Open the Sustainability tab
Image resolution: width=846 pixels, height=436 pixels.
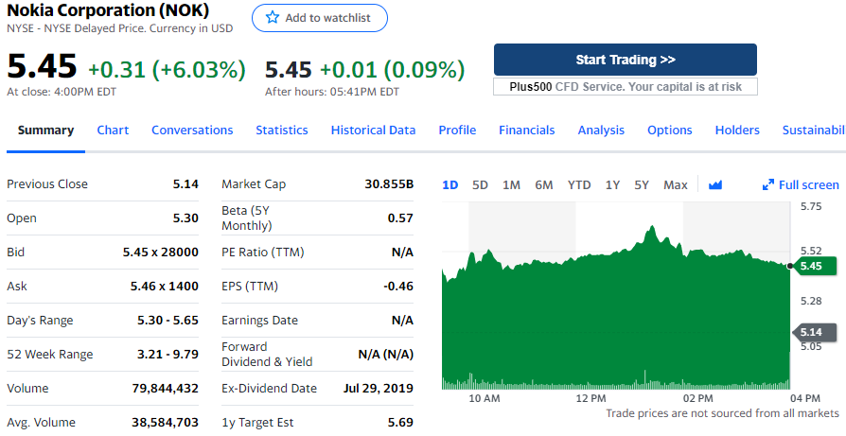pyautogui.click(x=814, y=130)
